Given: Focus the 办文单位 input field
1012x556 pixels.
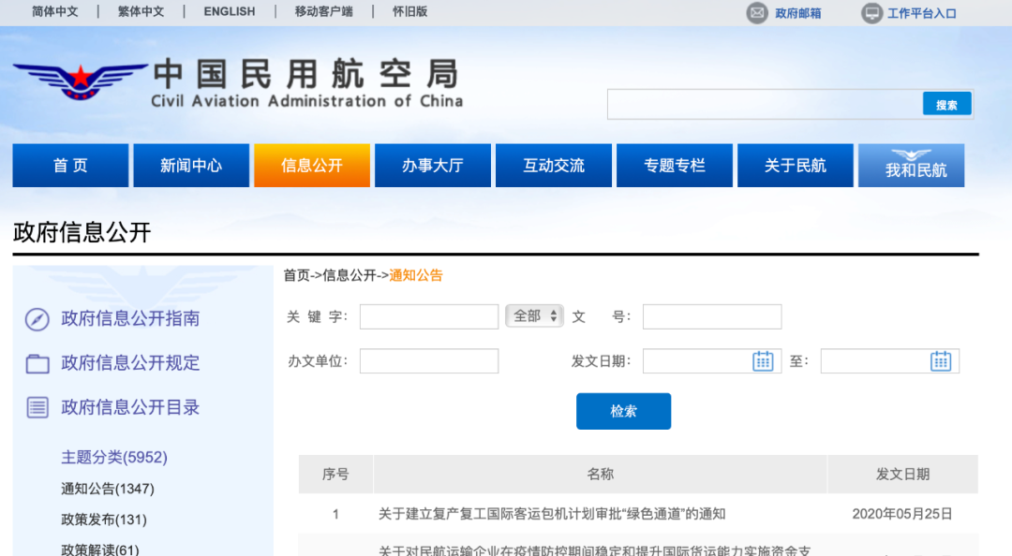Looking at the screenshot, I should click(x=429, y=361).
